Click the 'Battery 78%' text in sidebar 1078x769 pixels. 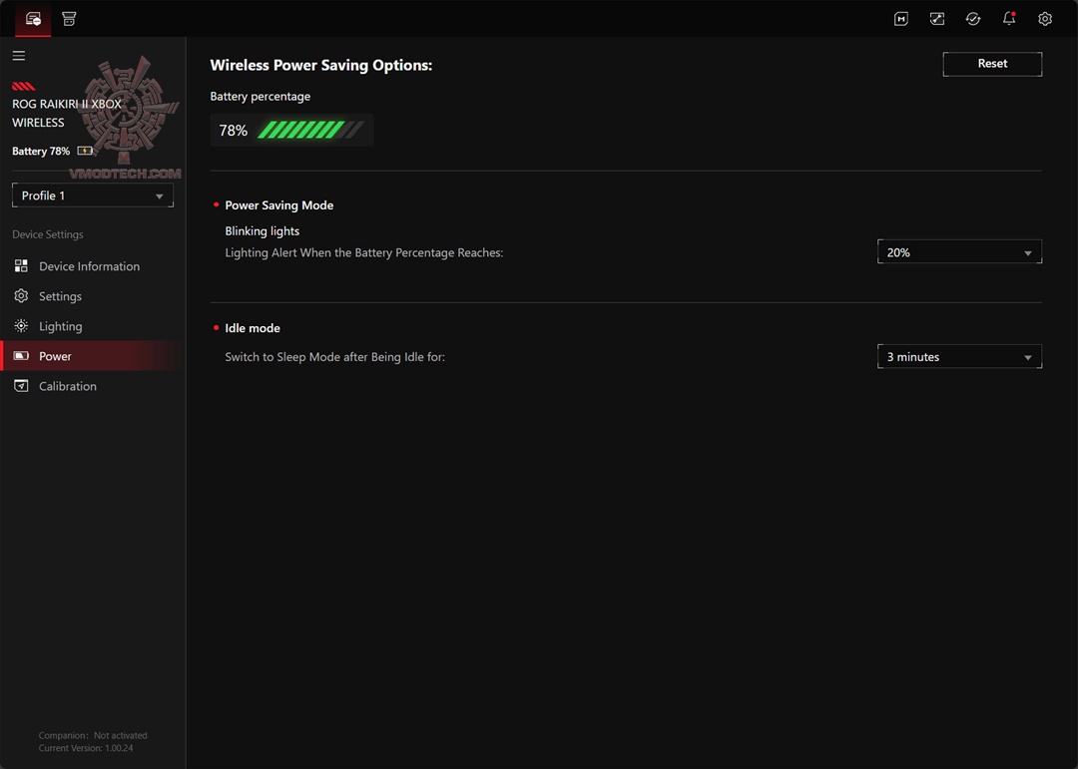click(41, 152)
